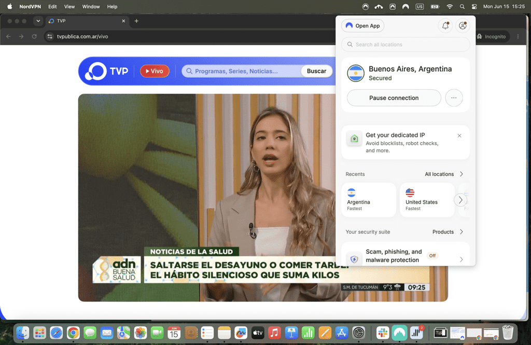
Task: Open Apple TV from the Dock
Action: [x=258, y=333]
